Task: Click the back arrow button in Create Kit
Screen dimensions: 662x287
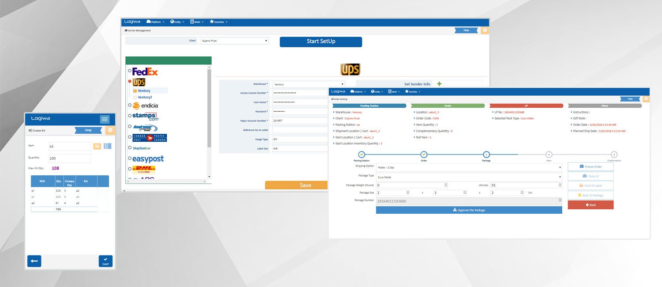Action: point(34,261)
